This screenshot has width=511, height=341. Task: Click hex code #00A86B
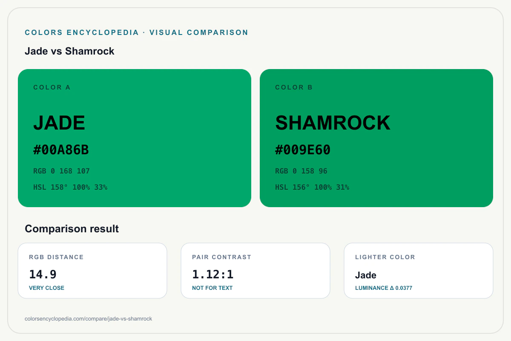tap(61, 150)
